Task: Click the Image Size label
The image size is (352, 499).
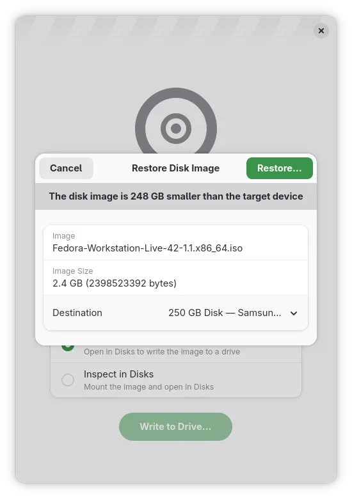Action: (72, 271)
